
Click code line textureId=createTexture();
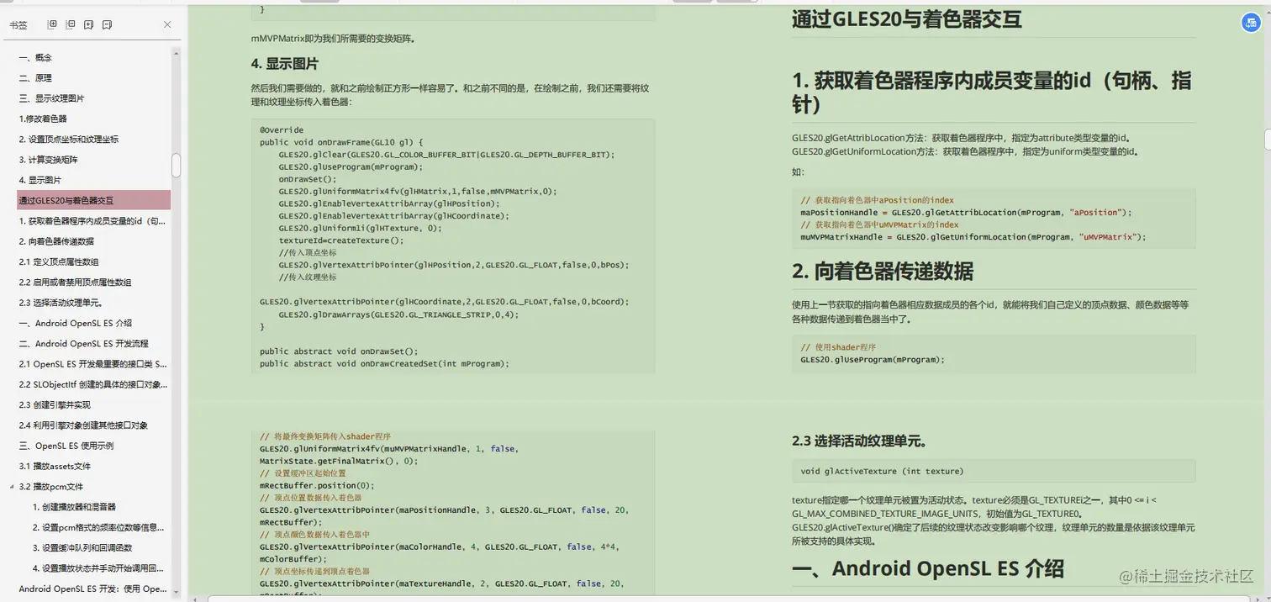point(341,240)
